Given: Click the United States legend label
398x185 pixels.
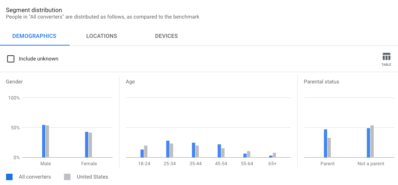Looking at the screenshot, I should [x=92, y=177].
